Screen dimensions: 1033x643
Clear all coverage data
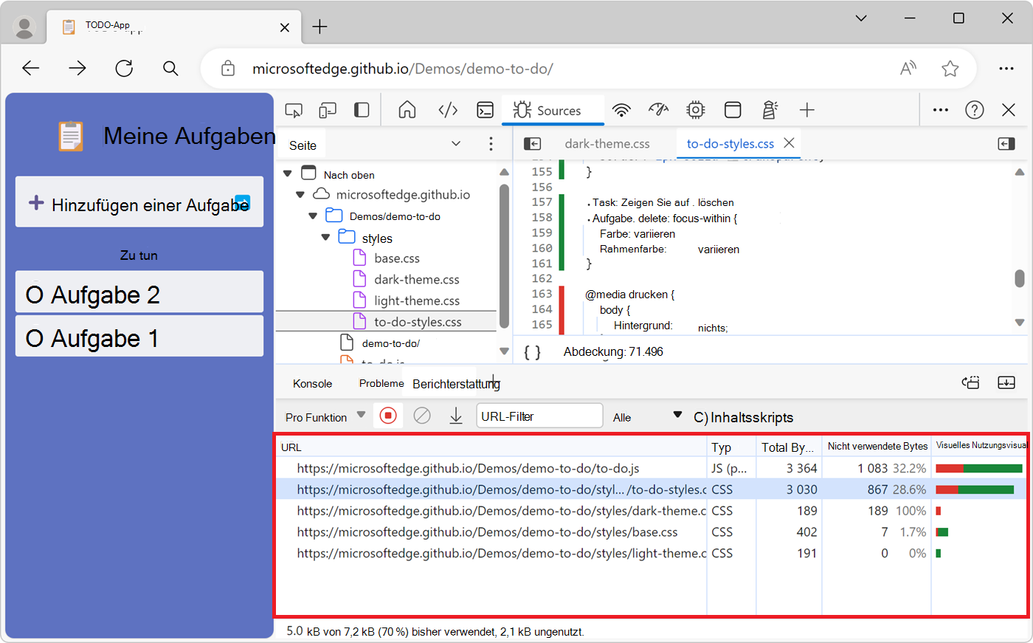coord(422,416)
